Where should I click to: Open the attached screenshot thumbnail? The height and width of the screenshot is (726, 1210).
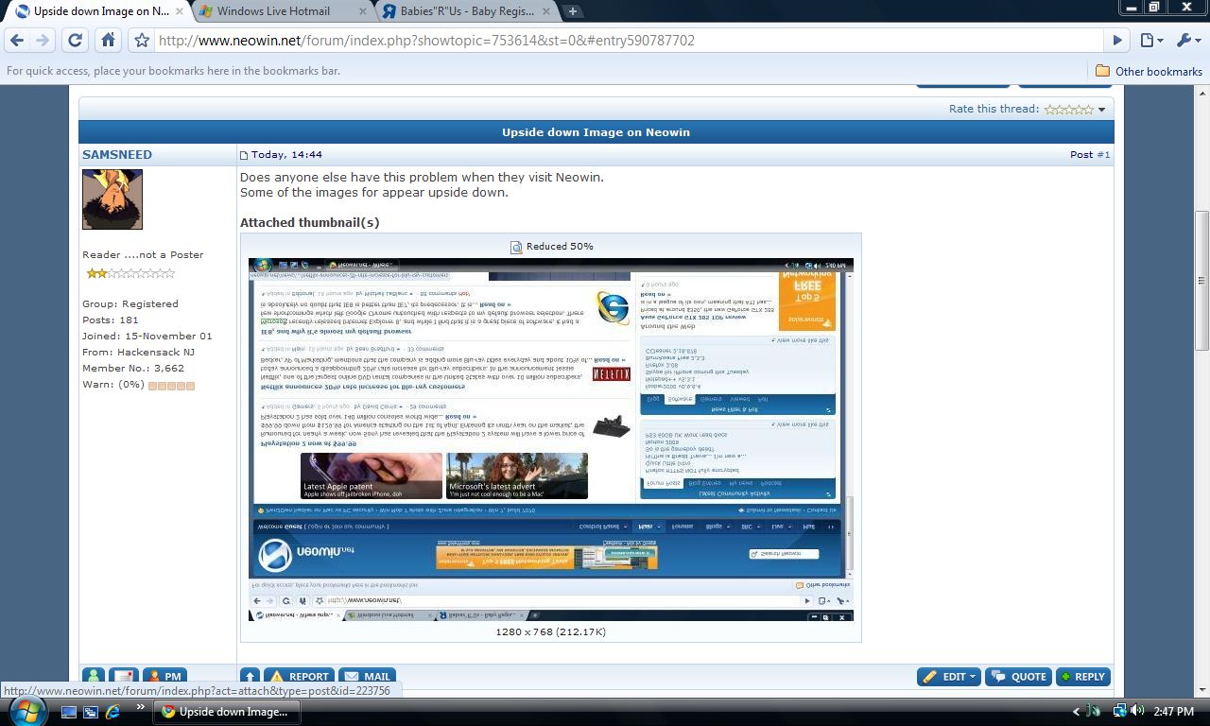[x=551, y=439]
